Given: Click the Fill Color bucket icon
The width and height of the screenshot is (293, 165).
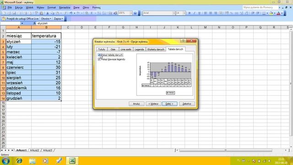Looking at the screenshot, I should pos(271,13).
